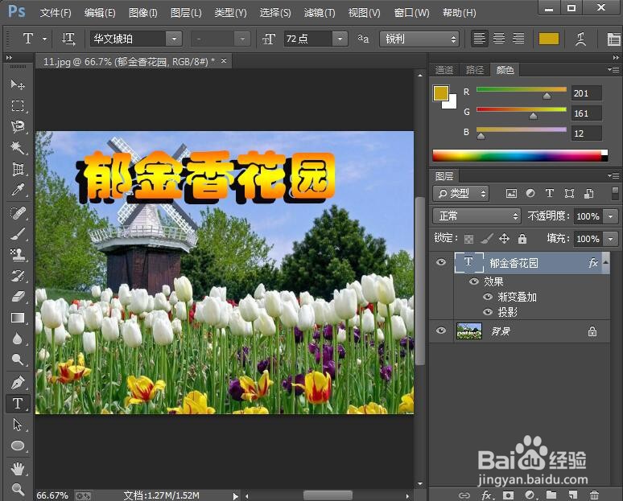Image resolution: width=623 pixels, height=501 pixels.
Task: Hide the 渐变叠加 effect
Action: pyautogui.click(x=488, y=297)
